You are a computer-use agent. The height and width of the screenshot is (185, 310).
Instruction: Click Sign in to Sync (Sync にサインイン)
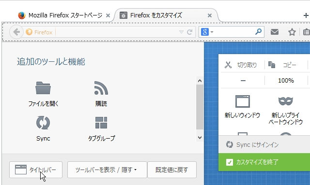[264, 144]
